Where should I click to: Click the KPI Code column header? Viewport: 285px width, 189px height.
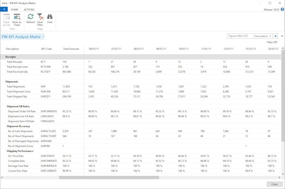pos(47,49)
